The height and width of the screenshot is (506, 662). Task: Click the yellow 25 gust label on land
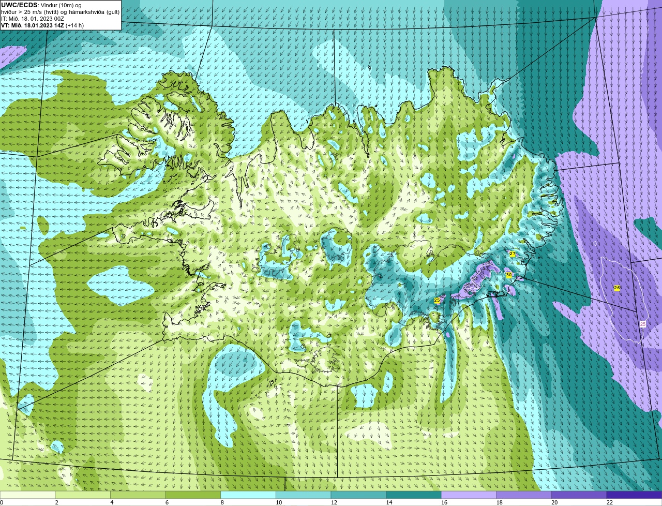(x=437, y=300)
